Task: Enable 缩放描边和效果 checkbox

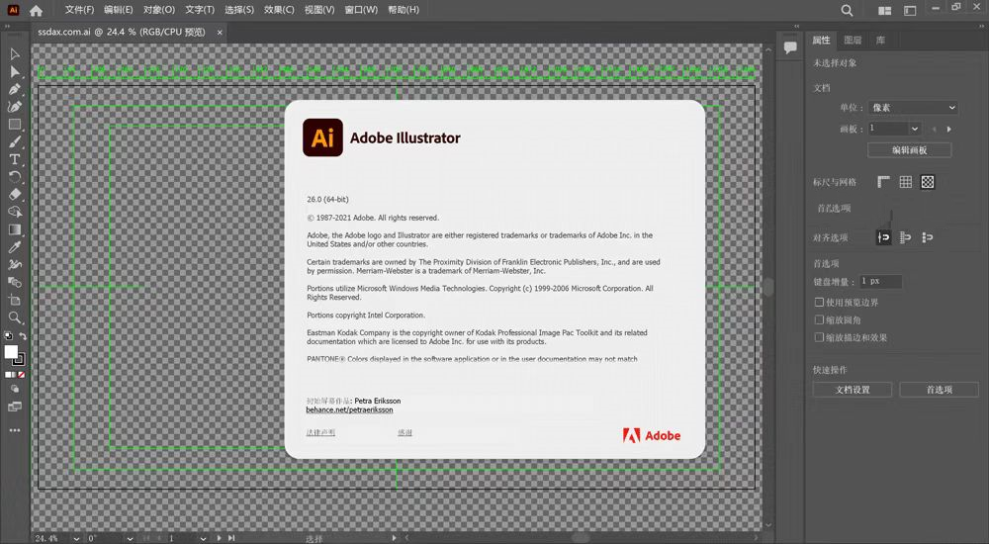Action: tap(819, 337)
